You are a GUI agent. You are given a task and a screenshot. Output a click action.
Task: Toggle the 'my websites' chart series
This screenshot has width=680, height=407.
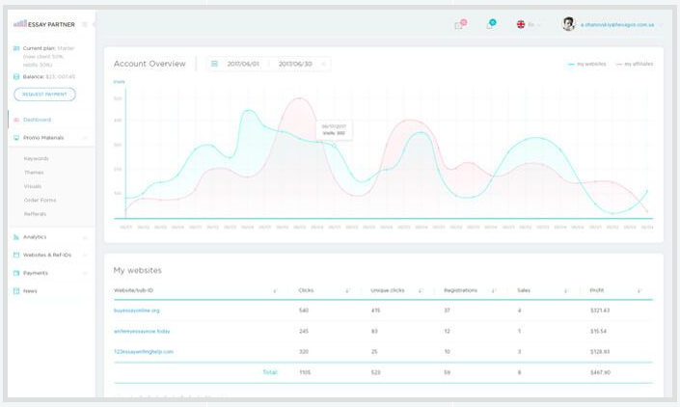587,64
